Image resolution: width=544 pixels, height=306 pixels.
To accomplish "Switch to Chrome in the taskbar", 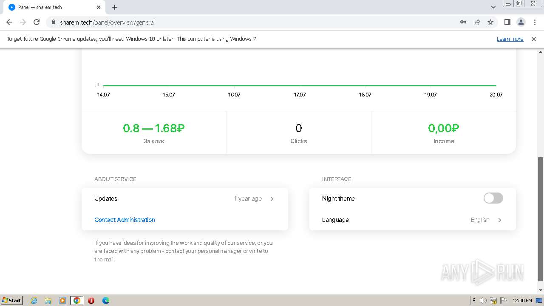I will [x=77, y=300].
